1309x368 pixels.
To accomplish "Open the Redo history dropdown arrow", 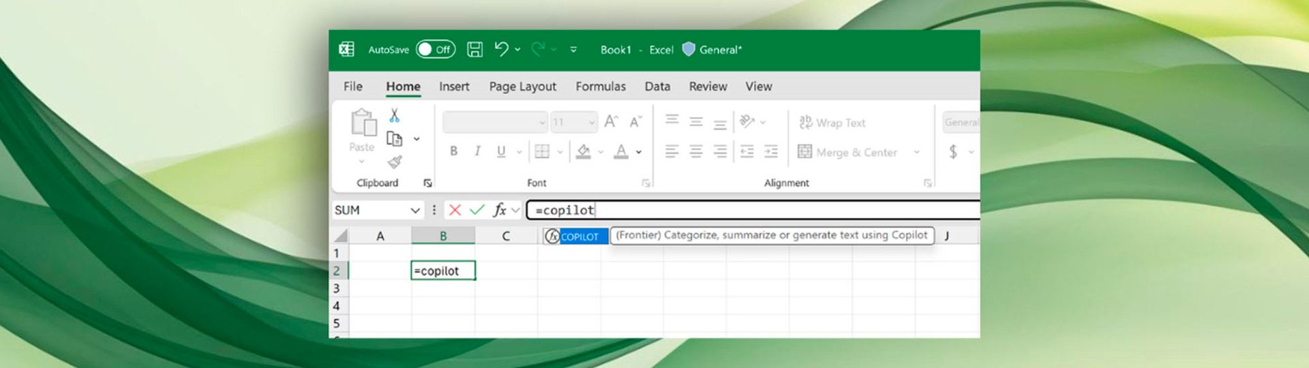I will (x=554, y=49).
